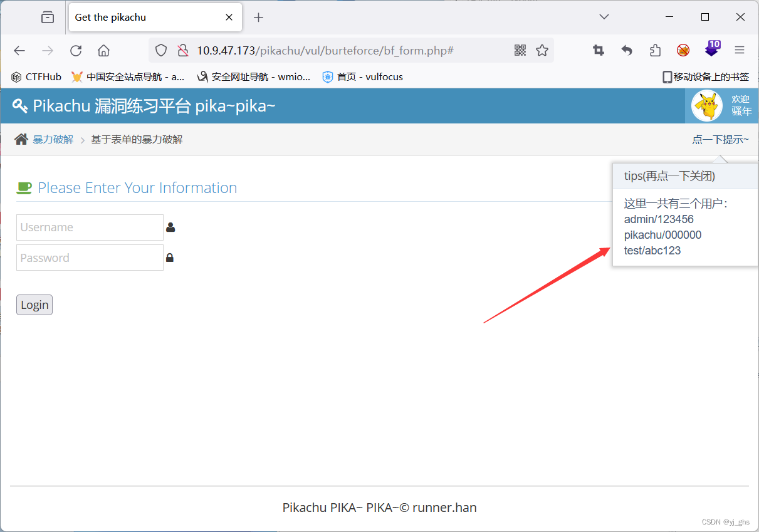
Task: Click the coffee cup heading icon
Action: (24, 187)
